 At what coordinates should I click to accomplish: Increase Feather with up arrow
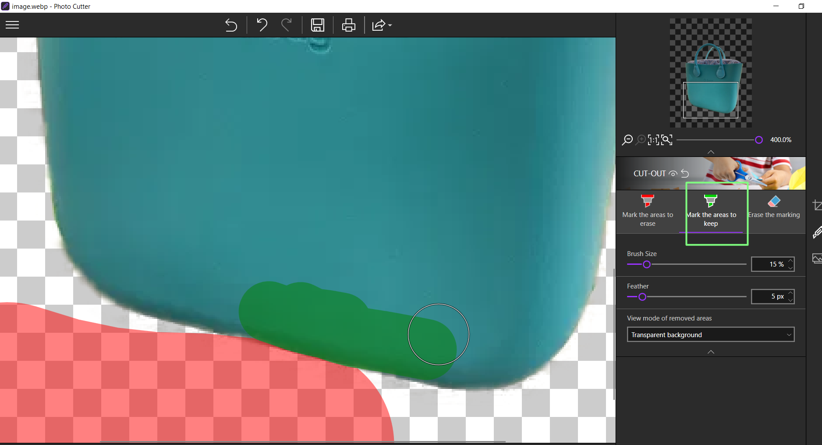pos(790,293)
